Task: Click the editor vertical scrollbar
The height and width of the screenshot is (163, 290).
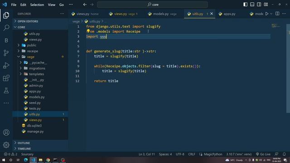Action: 288,68
